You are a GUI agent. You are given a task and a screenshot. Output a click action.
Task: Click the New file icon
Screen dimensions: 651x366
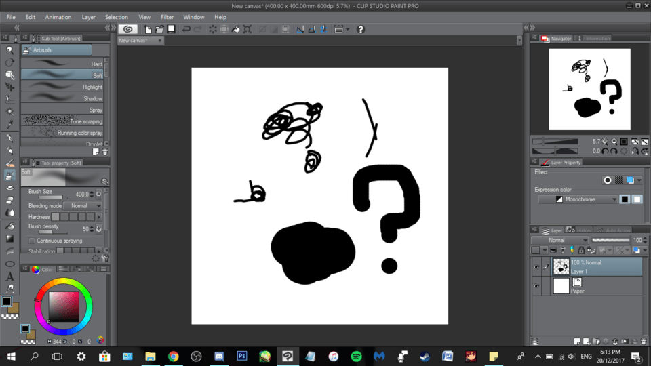click(148, 29)
